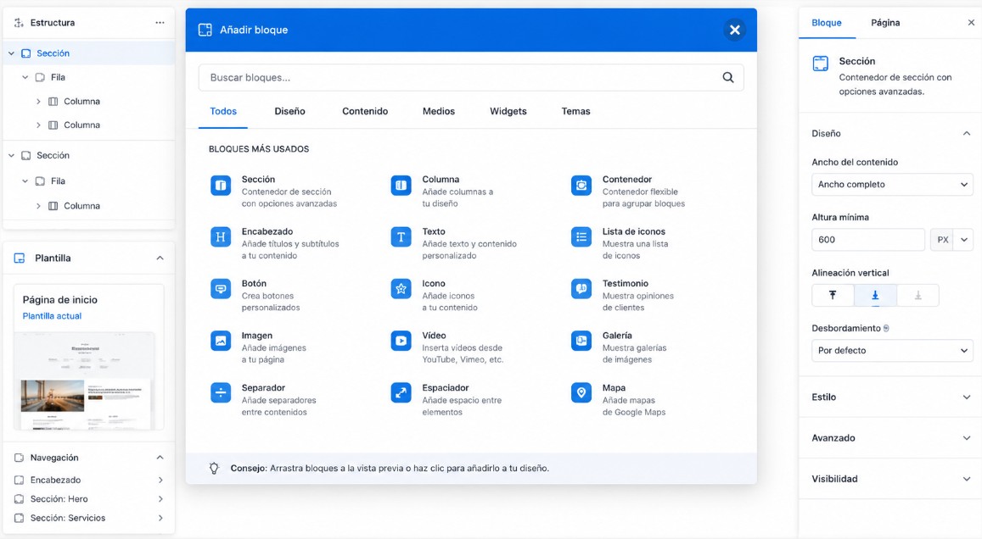982x539 pixels.
Task: Open the Ancho del contenido dropdown
Action: (892, 185)
